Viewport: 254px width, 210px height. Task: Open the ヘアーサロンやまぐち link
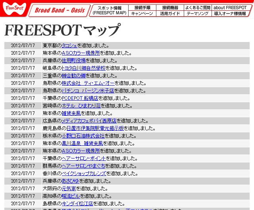(x=83, y=166)
